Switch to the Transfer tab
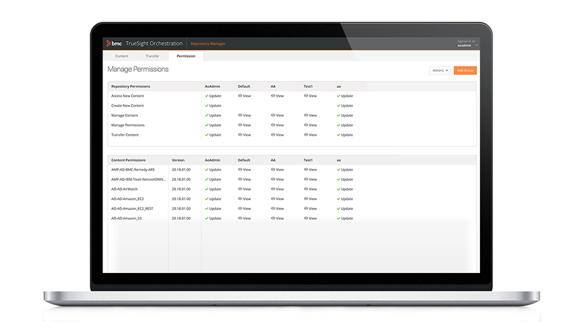Viewport: 576px width, 330px height. coord(152,56)
